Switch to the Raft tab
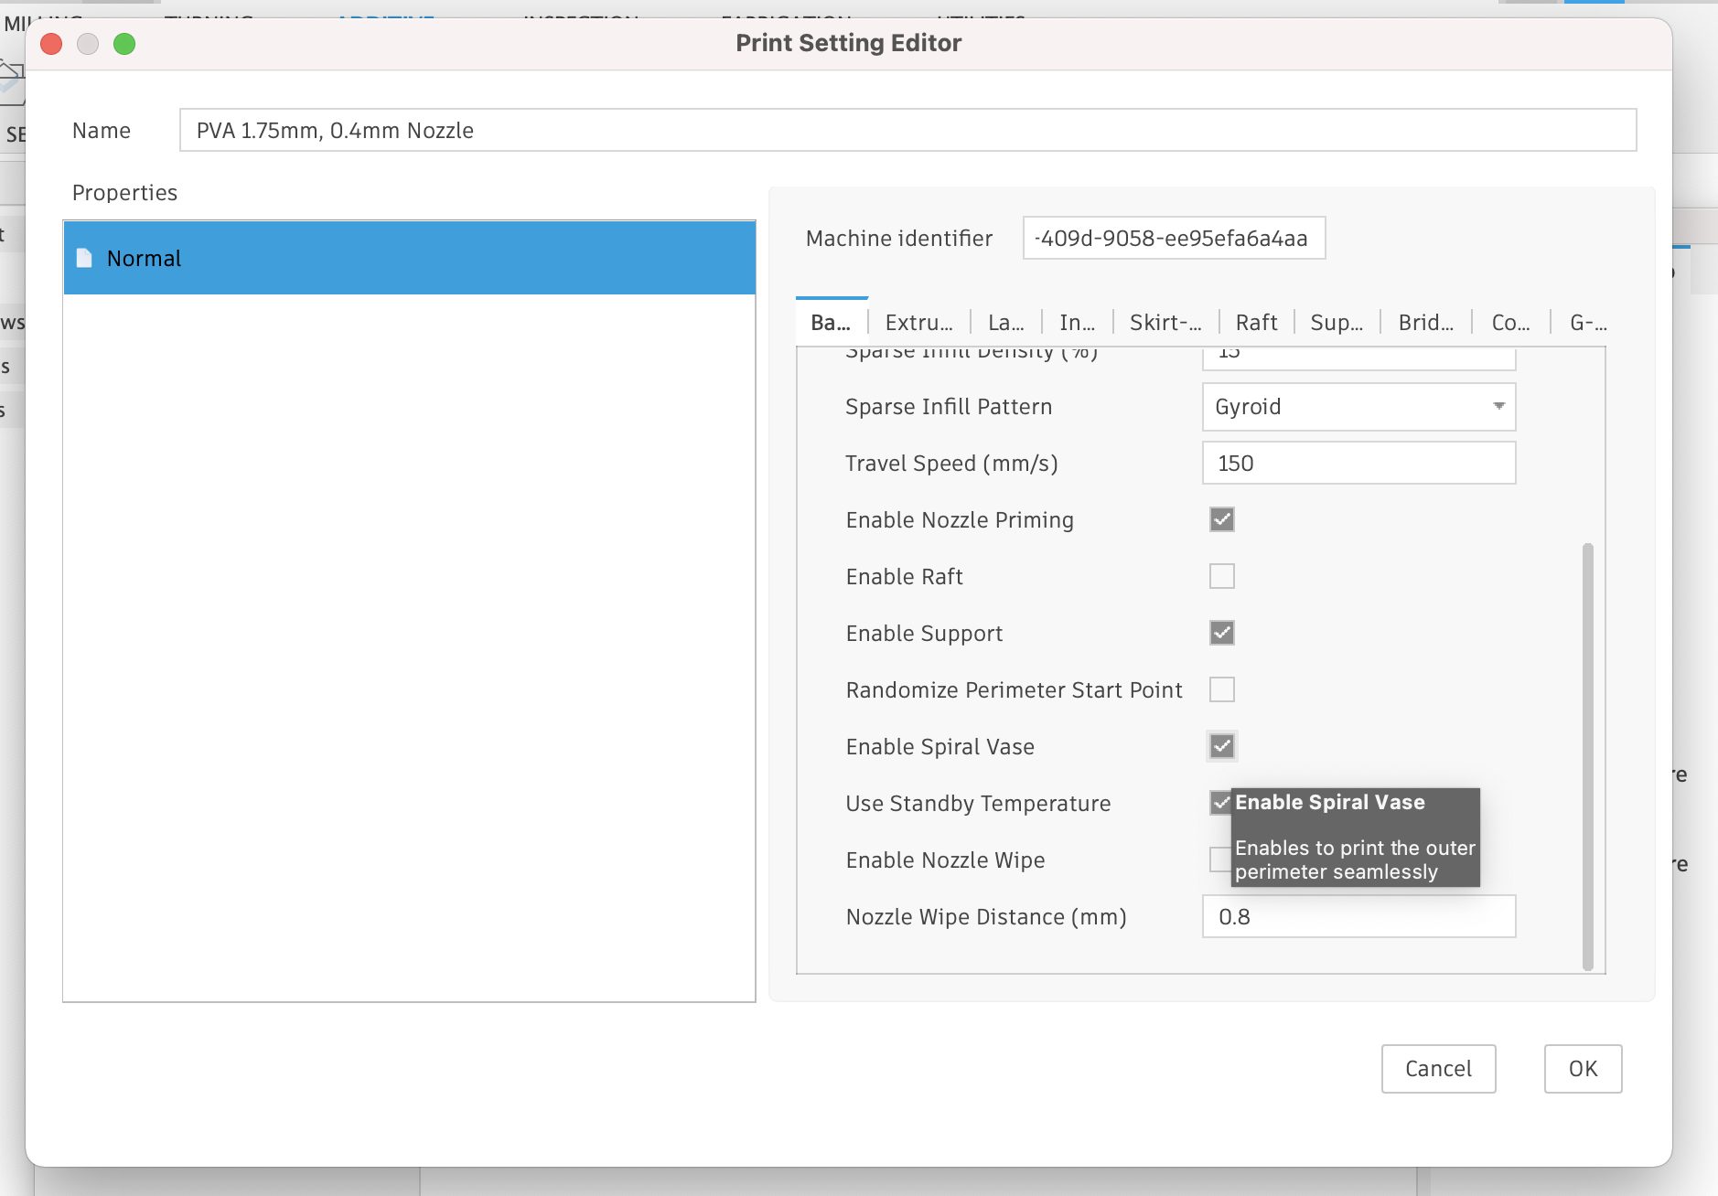The width and height of the screenshot is (1718, 1196). click(x=1255, y=323)
